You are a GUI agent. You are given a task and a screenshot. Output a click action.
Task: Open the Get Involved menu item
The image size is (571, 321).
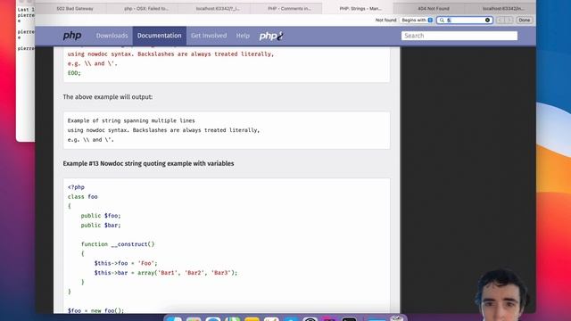pyautogui.click(x=209, y=36)
